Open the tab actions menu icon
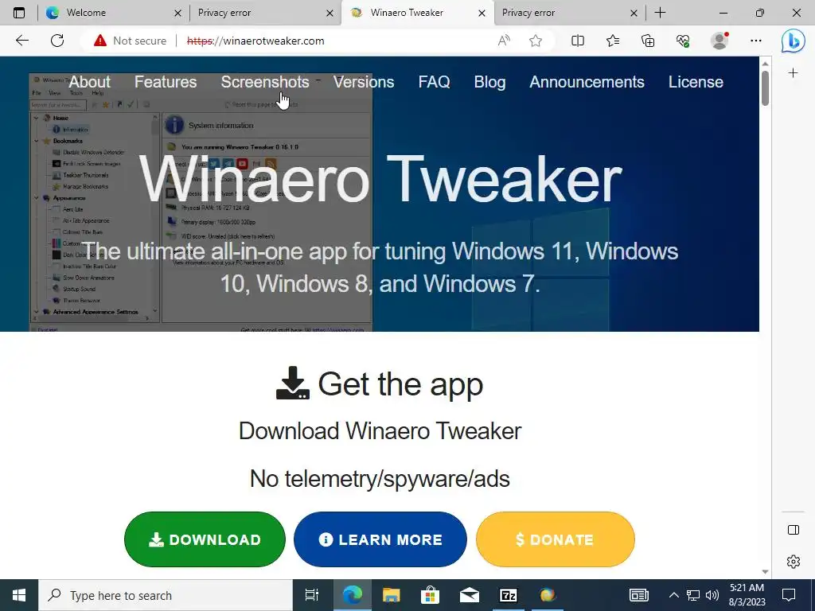This screenshot has width=815, height=611. tap(19, 13)
